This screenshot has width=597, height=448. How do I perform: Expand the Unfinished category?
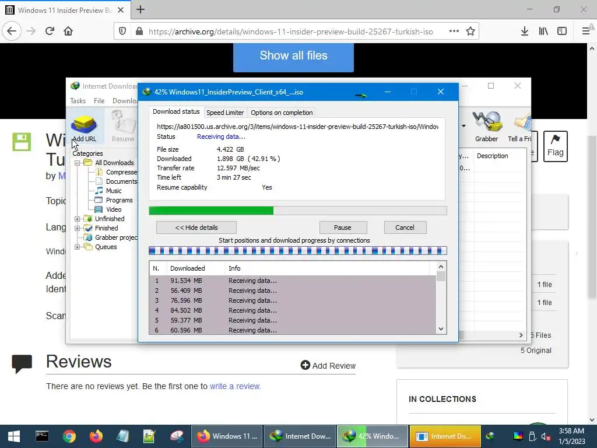pyautogui.click(x=78, y=219)
